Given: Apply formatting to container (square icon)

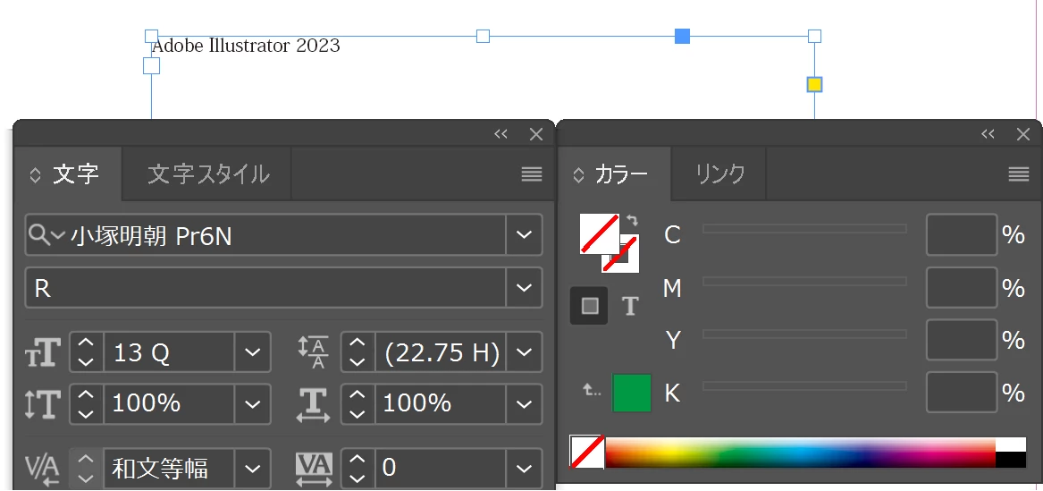Looking at the screenshot, I should point(589,305).
